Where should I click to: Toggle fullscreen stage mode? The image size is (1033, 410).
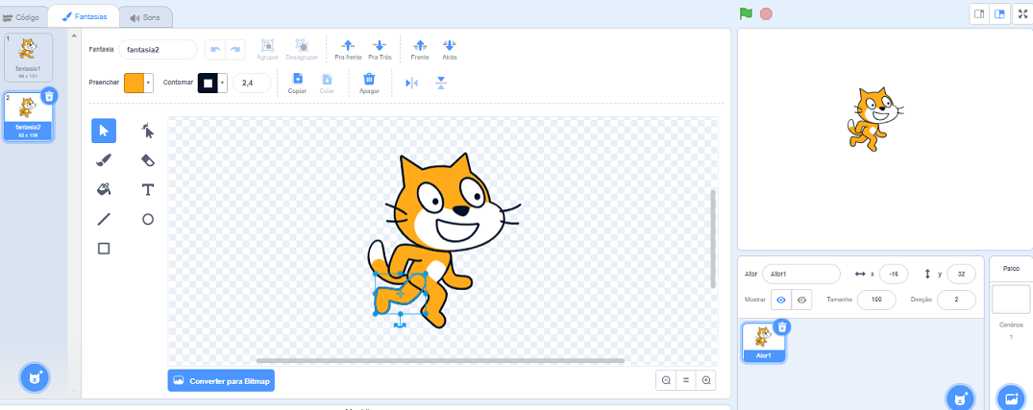click(1021, 13)
